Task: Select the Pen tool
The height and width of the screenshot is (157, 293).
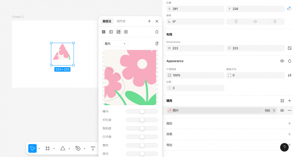Action: tap(78, 148)
